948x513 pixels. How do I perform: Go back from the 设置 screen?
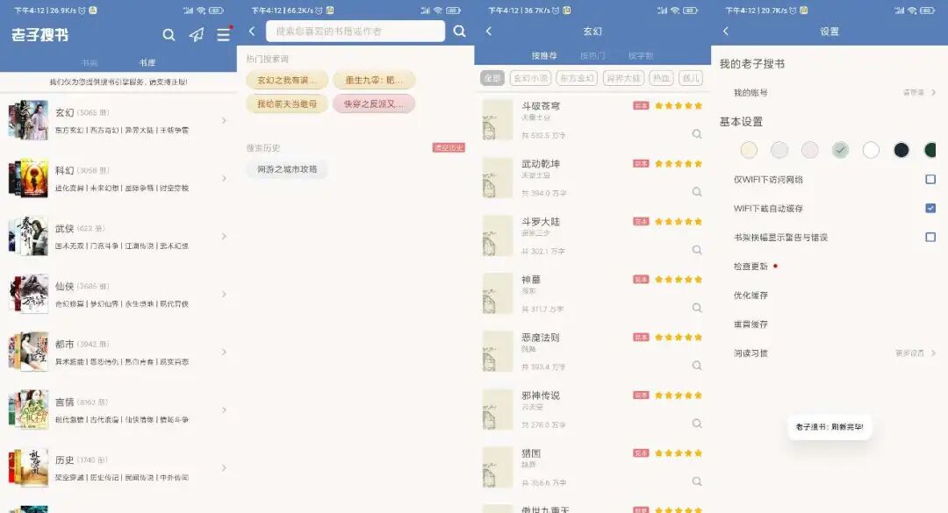coord(726,31)
